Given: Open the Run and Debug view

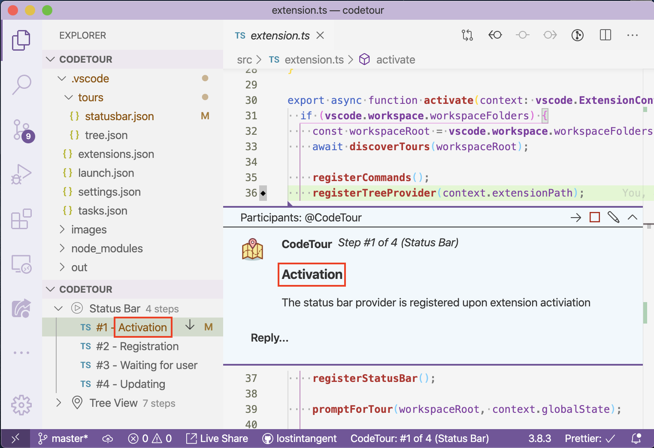Looking at the screenshot, I should [x=21, y=174].
